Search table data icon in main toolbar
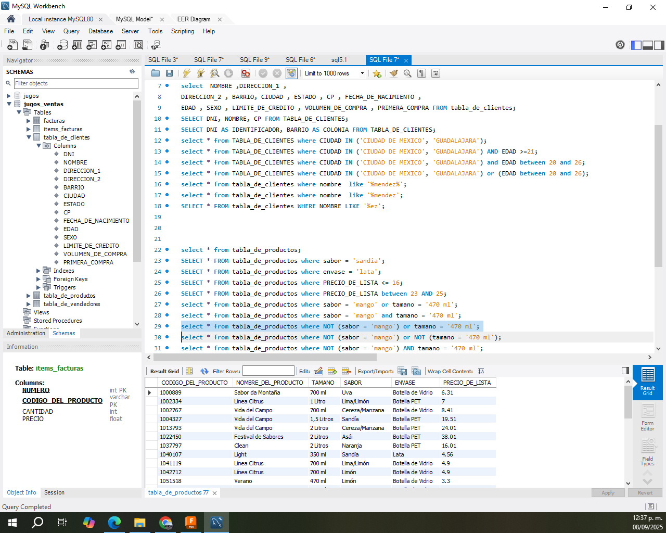The height and width of the screenshot is (533, 666). 138,45
